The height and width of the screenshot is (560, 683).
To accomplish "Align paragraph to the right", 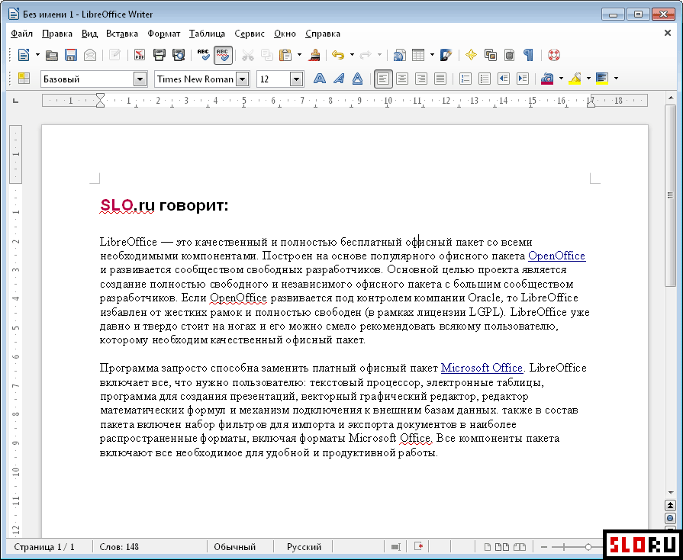I will click(x=421, y=79).
